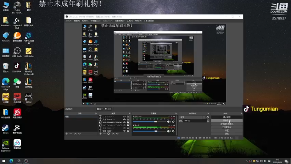Screen dimensions: 291x164
Task: Pop out the Sources dock panel
Action: (129, 113)
